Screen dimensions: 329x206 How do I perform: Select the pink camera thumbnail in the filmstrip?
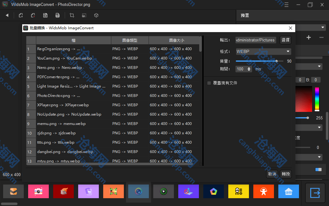(38, 191)
